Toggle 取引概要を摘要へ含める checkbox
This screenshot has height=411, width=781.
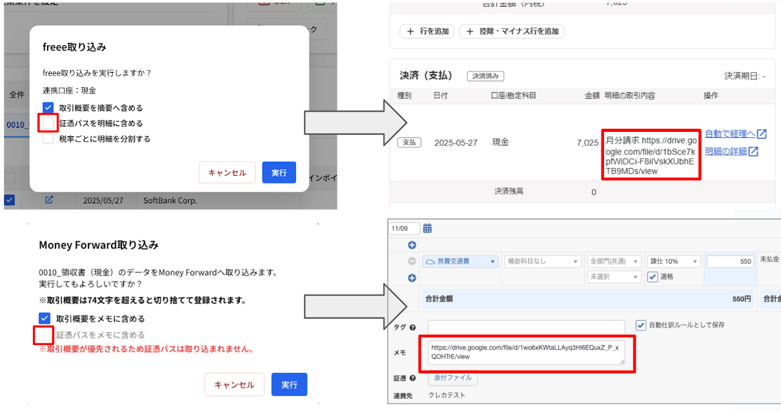48,107
